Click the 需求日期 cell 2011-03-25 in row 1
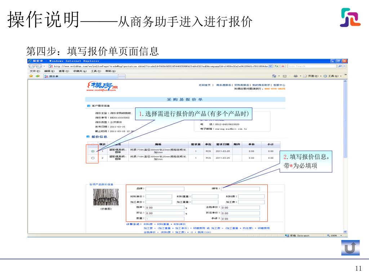The image size is (369, 277). click(x=223, y=151)
